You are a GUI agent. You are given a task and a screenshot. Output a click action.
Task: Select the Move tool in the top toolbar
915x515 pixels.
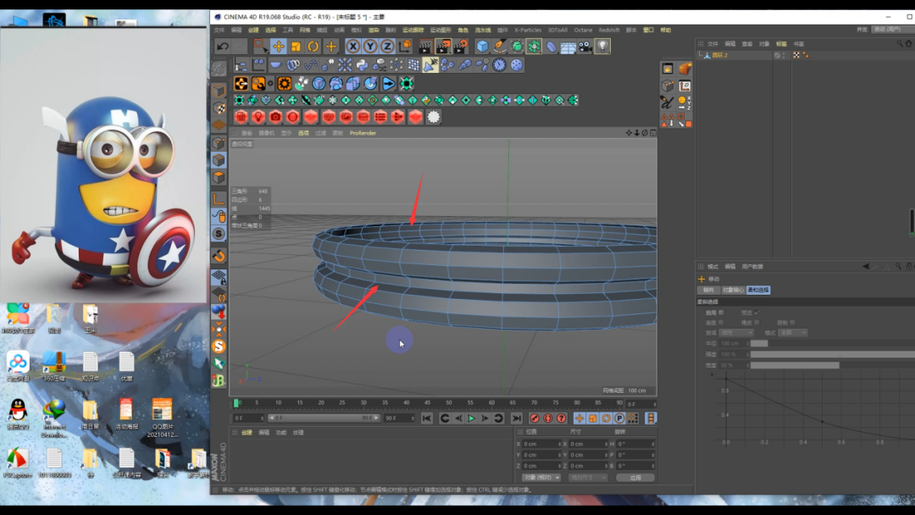(279, 46)
